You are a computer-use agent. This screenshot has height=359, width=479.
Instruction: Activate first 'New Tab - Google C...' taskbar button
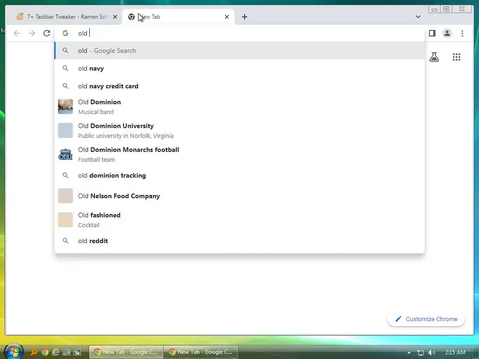[x=126, y=352]
